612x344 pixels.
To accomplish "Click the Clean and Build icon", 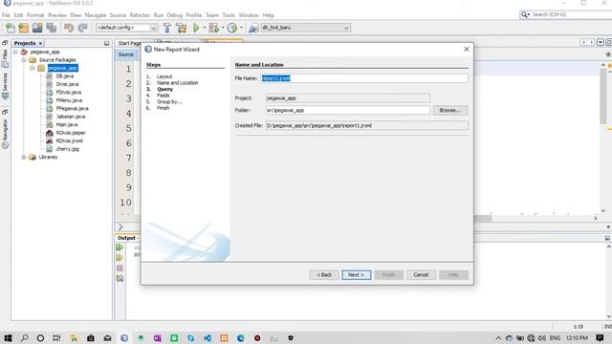I will click(182, 28).
